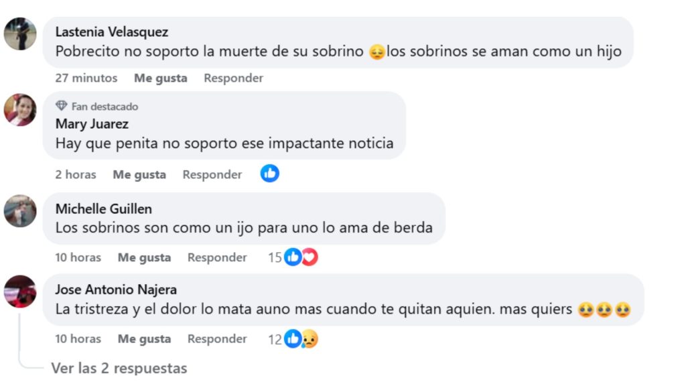
Task: Click Jose Antonio Najera's profile picture
Action: (x=20, y=291)
